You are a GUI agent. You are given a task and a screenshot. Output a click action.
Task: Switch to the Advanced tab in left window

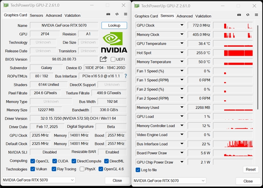[54, 16]
